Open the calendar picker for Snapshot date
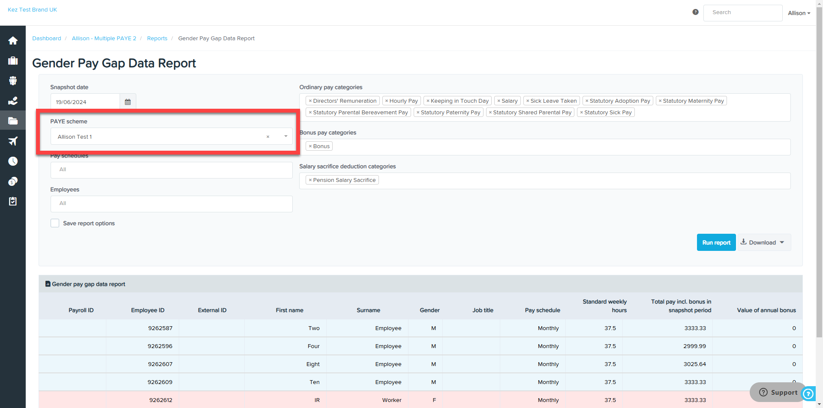Image resolution: width=823 pixels, height=408 pixels. pos(128,102)
